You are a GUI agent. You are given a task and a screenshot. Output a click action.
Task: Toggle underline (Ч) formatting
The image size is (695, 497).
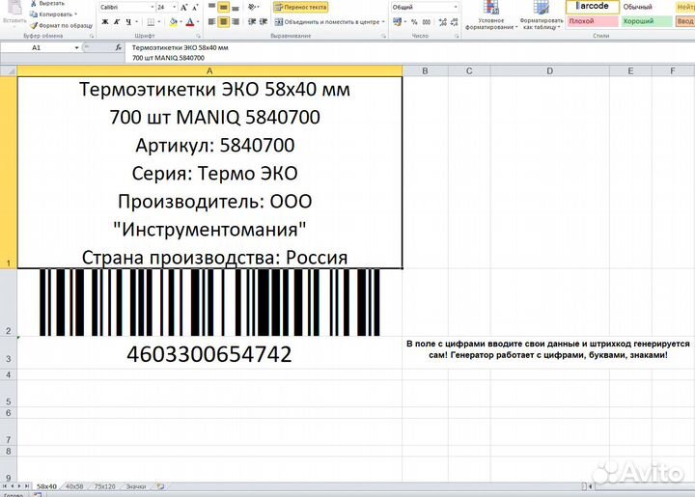[128, 21]
